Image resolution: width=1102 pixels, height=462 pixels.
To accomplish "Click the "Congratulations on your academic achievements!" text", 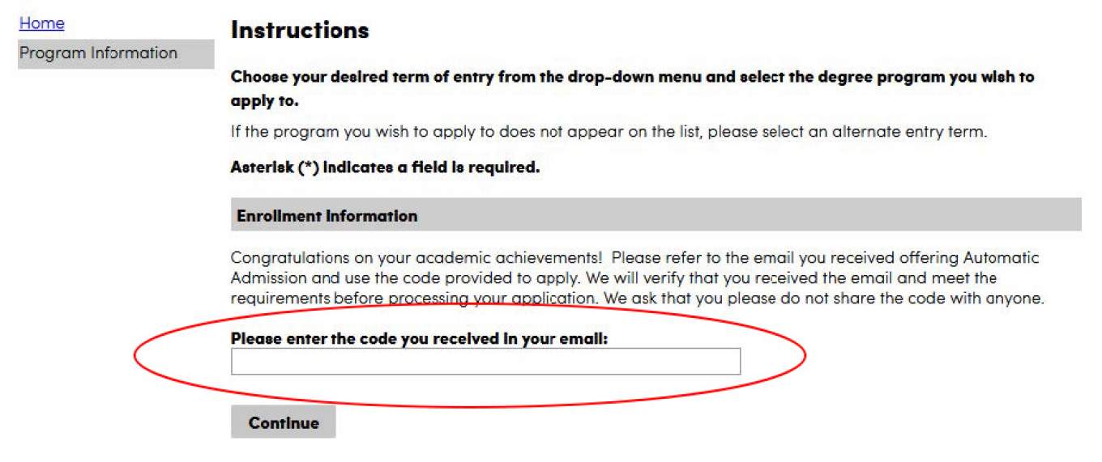I will 416,258.
